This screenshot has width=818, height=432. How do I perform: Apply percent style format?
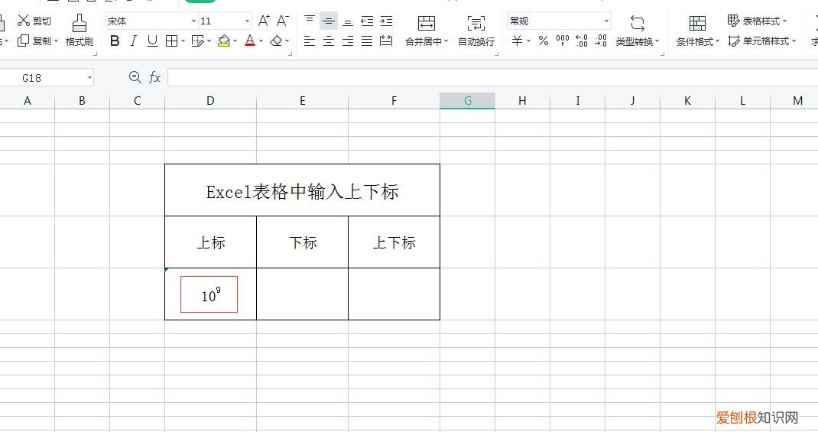tap(544, 41)
